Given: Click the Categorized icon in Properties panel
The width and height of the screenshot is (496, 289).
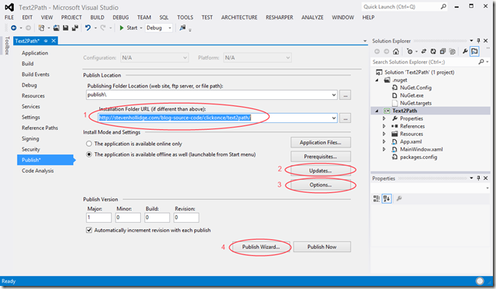Looking at the screenshot, I should coord(377,198).
